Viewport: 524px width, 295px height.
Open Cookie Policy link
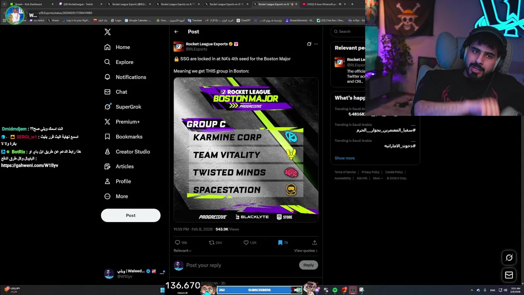tap(394, 172)
